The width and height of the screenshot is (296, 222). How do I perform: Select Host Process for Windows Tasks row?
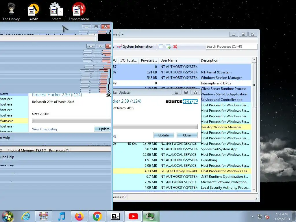click(182, 171)
